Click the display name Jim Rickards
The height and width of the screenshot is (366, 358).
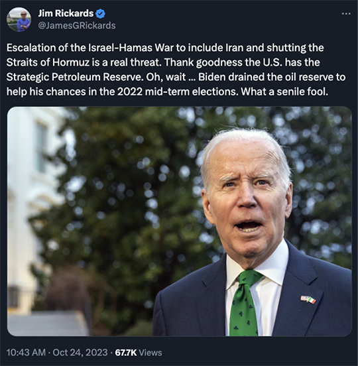pyautogui.click(x=66, y=13)
